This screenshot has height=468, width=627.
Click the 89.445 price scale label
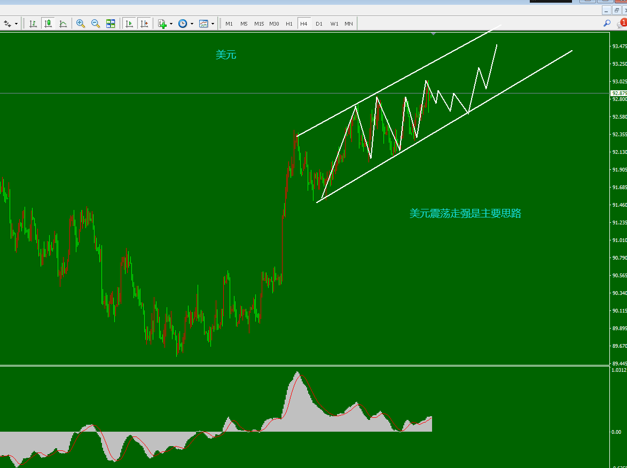620,363
